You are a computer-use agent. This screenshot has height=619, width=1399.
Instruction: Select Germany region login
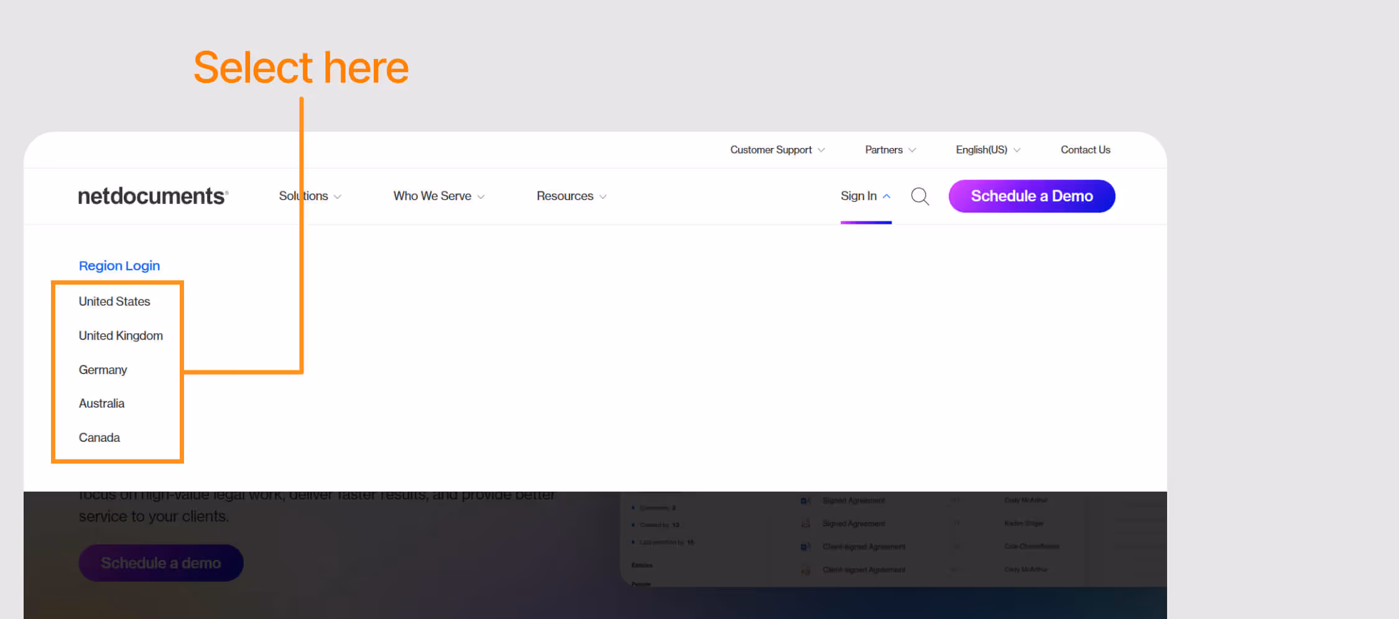(103, 370)
